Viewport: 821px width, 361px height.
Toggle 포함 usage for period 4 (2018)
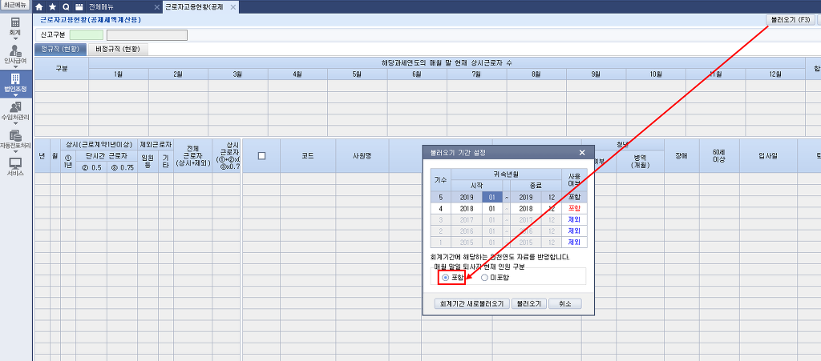(x=574, y=208)
